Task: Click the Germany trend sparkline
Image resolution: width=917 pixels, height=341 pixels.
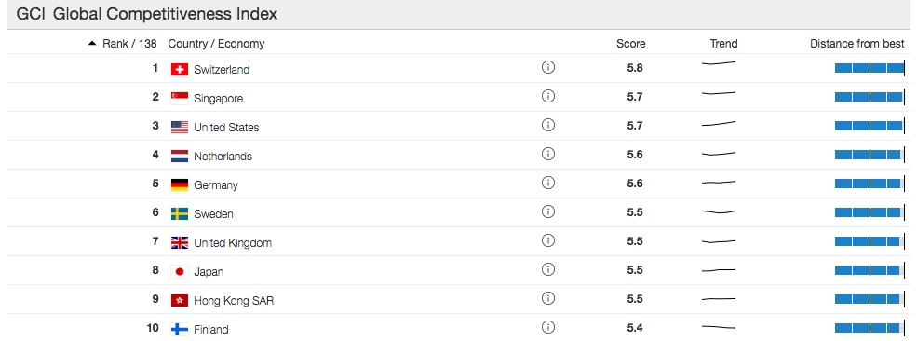Action: [x=719, y=183]
